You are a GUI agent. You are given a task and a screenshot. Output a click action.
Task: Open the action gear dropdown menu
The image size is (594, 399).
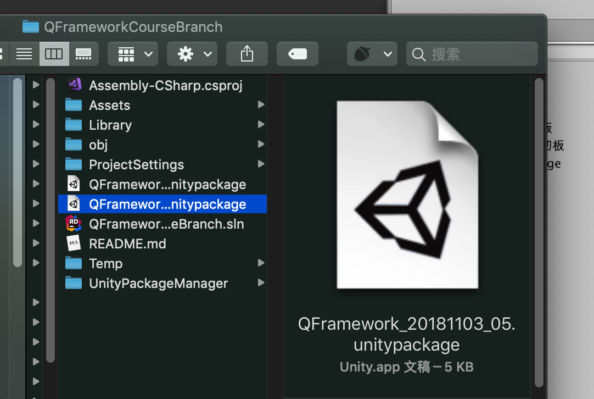coord(192,53)
